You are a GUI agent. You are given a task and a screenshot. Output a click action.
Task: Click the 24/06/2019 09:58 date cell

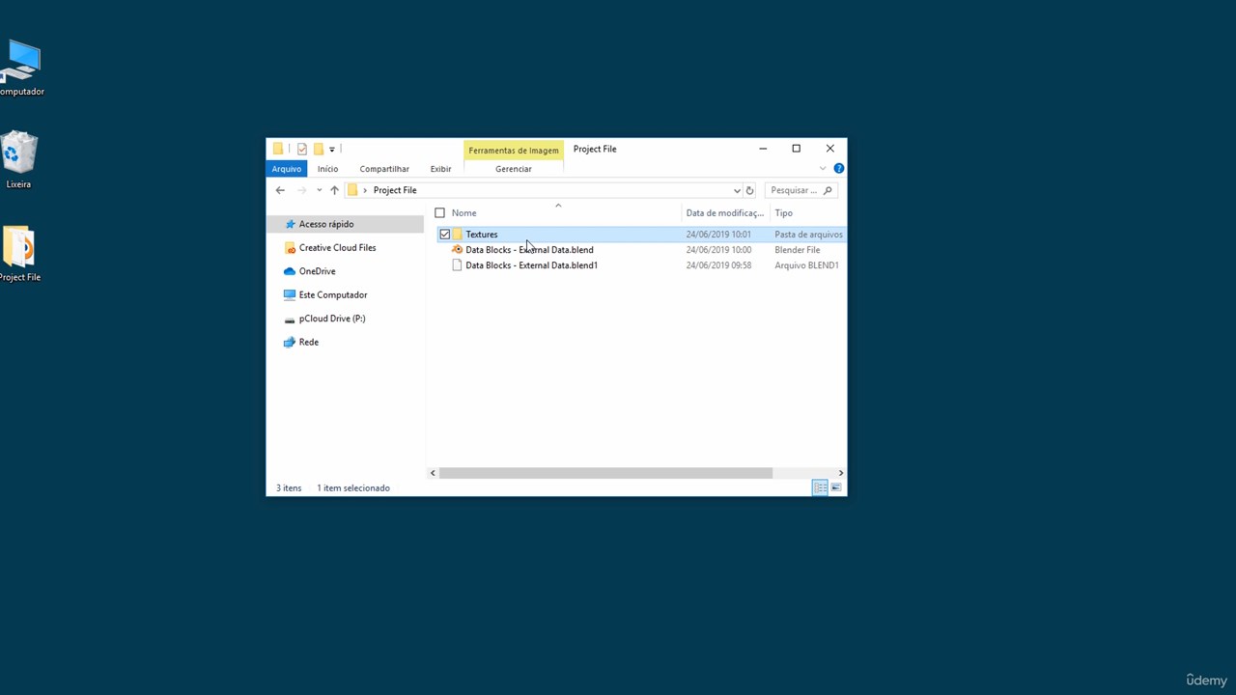[x=718, y=265]
